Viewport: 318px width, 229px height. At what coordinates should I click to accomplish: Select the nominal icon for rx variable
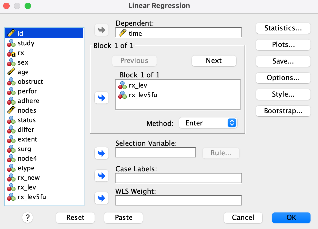click(x=11, y=53)
